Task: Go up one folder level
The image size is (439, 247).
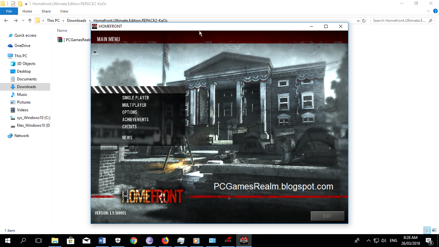Action: 30,21
